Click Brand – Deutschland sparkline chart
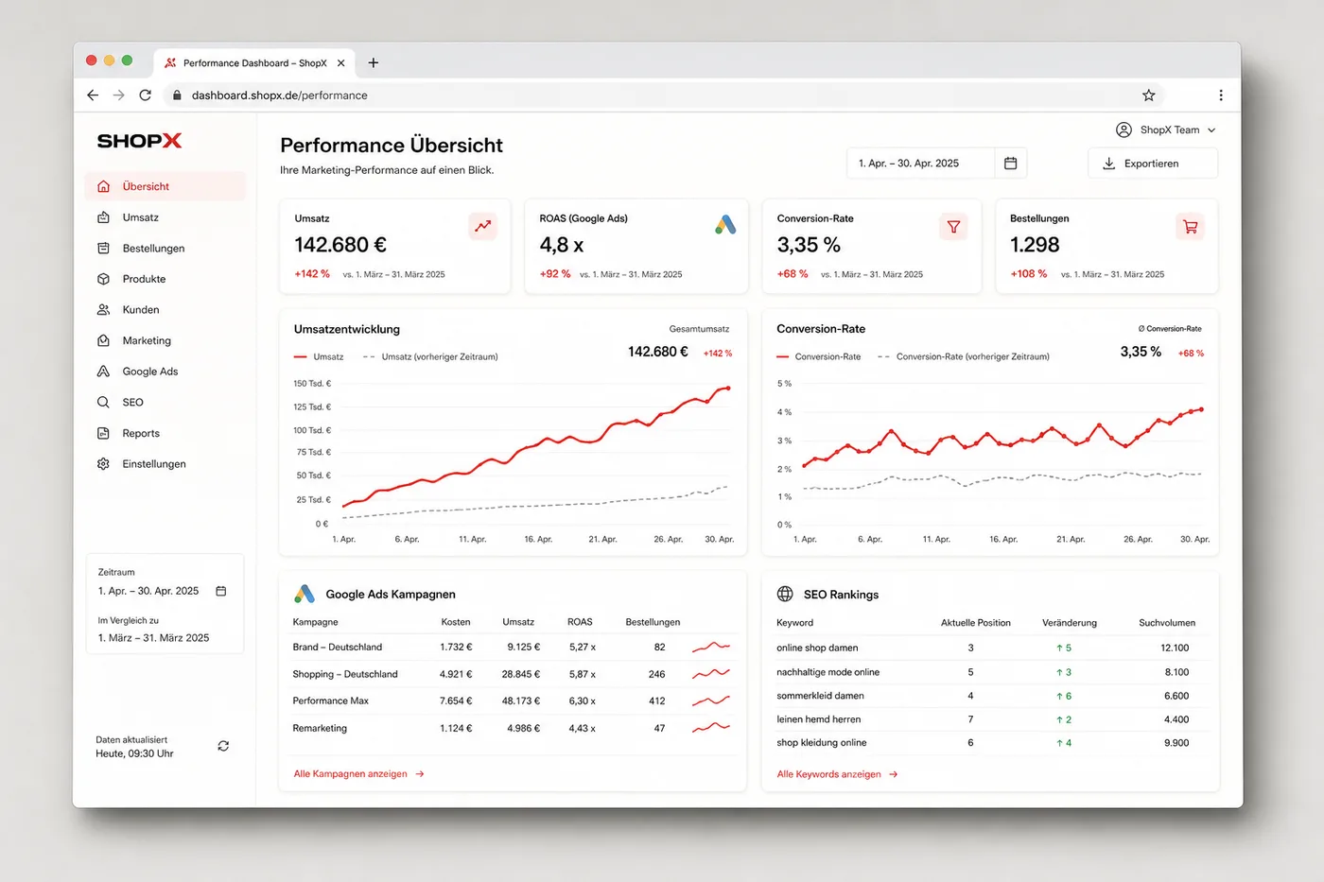The height and width of the screenshot is (882, 1324). tap(711, 648)
